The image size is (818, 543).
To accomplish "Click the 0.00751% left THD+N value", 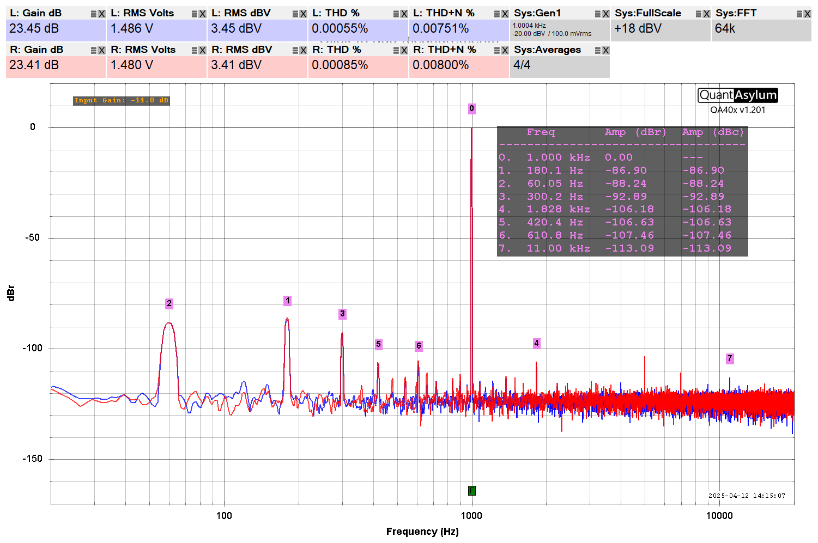I will [441, 28].
